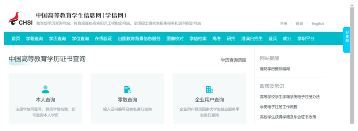Click the description starting 企业用户登录国家大学生
Viewport: 358px width, 131px height.
[x=209, y=112]
